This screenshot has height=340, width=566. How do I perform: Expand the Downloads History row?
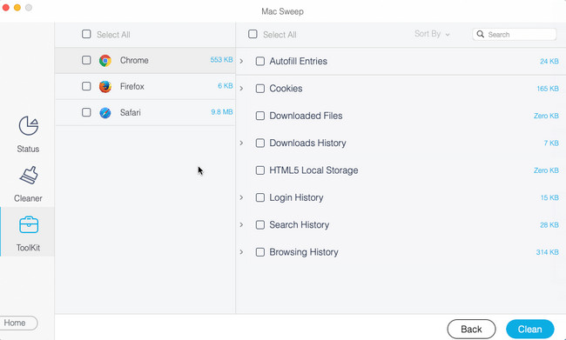pyautogui.click(x=241, y=143)
